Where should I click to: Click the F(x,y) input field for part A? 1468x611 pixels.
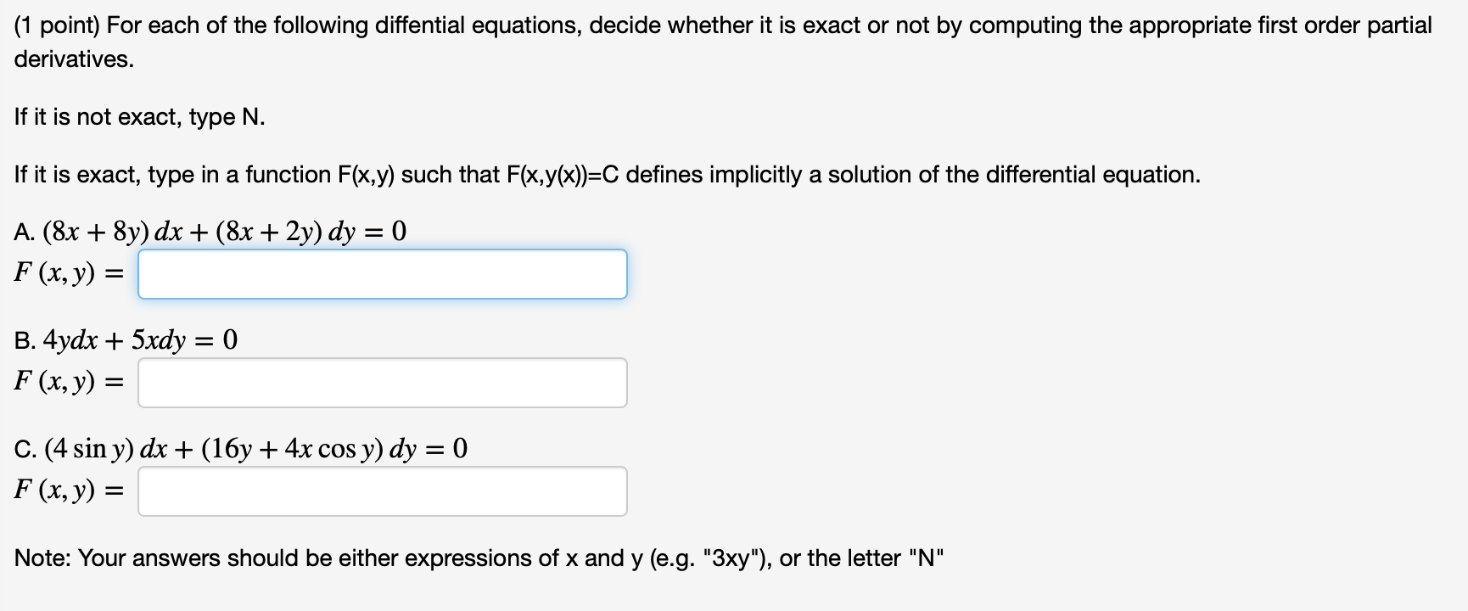tap(381, 273)
